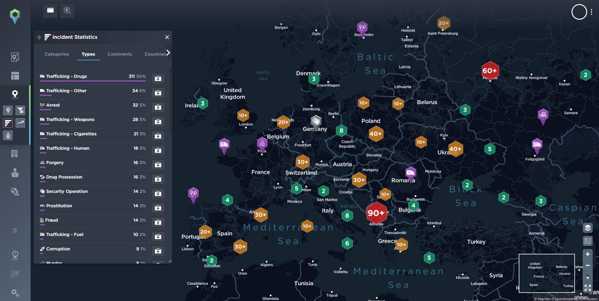Click the move handle of Incident Statistics panel

39,37
